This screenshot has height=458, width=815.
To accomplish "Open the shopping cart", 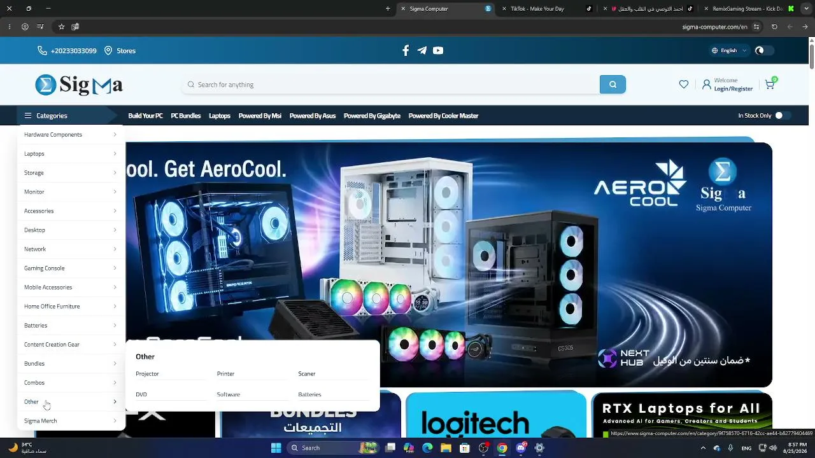I will (770, 84).
